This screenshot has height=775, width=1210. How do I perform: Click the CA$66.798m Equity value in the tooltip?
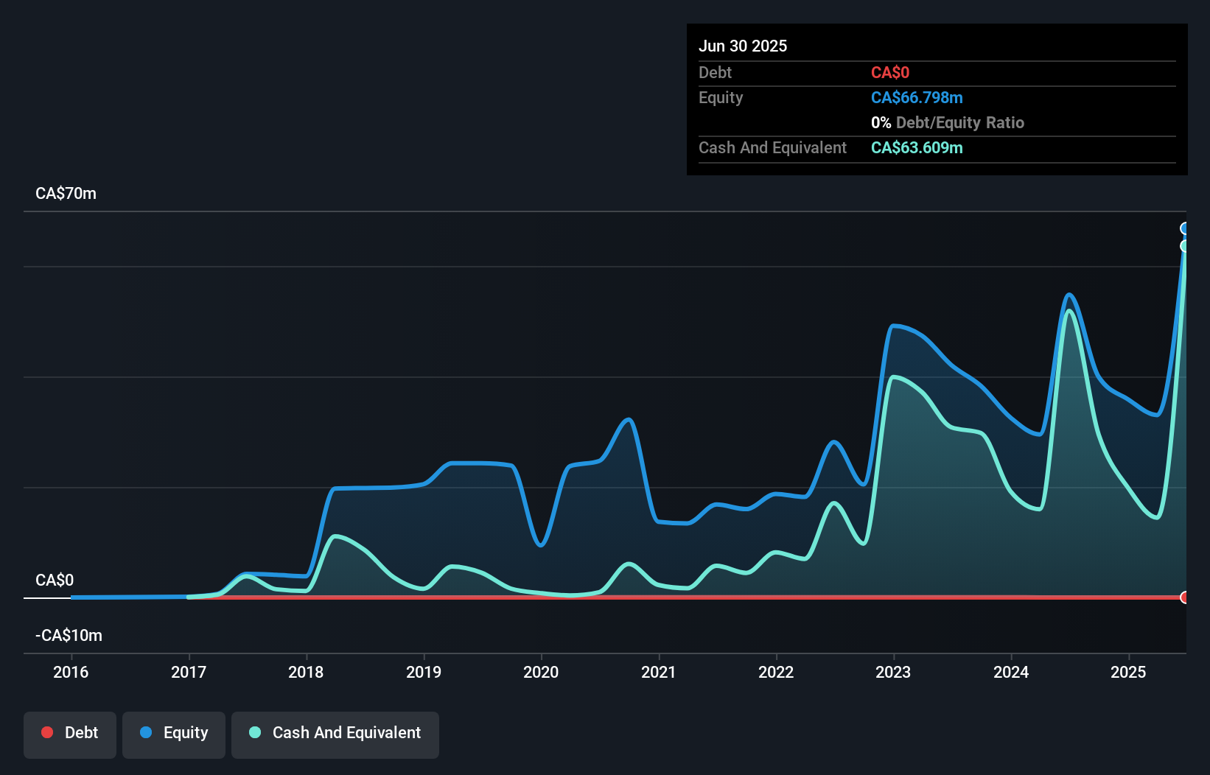[x=917, y=98]
